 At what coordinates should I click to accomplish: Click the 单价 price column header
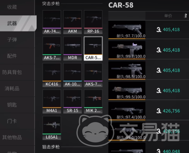(168, 16)
